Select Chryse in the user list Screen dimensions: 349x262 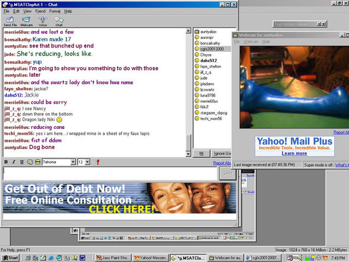[x=206, y=55]
